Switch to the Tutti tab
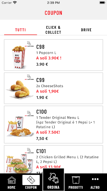 21,30
